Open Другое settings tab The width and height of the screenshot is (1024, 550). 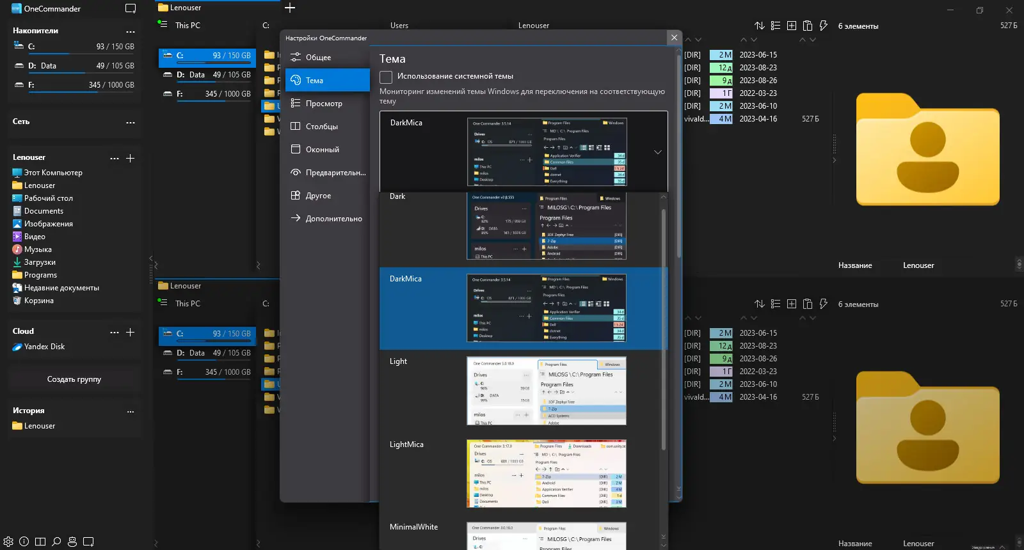(328, 196)
